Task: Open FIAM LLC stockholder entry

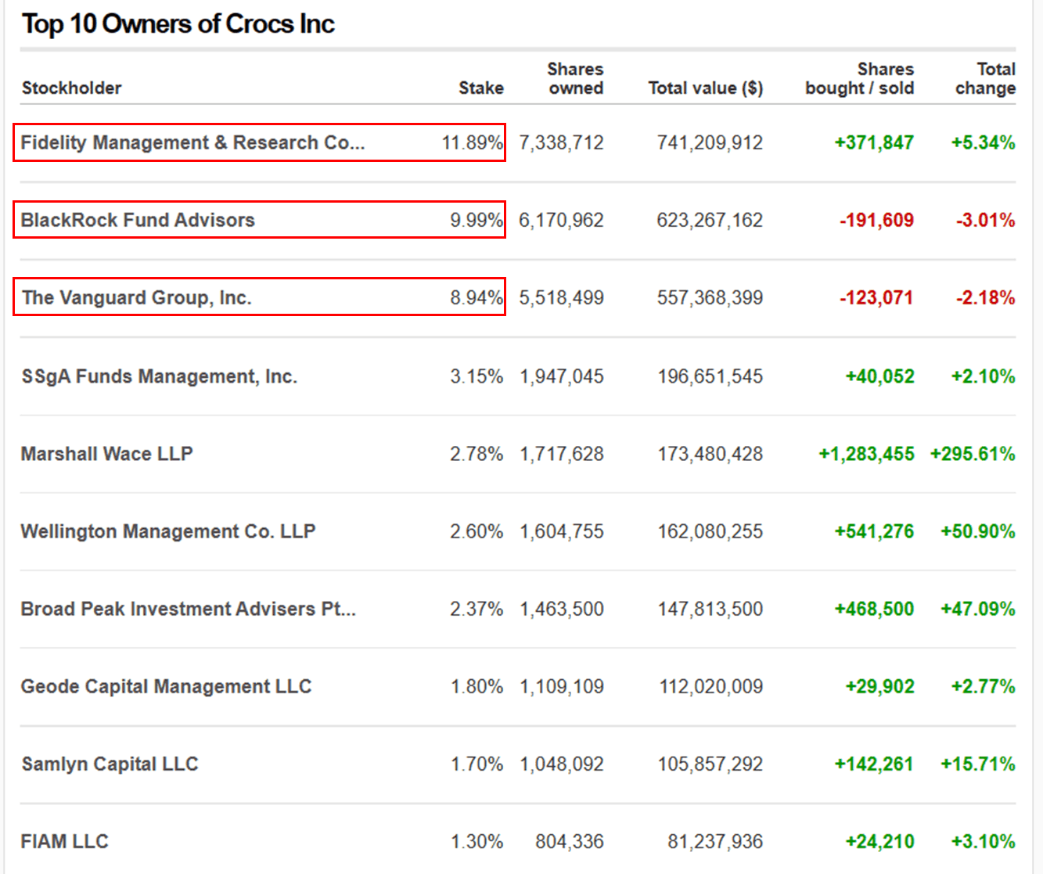Action: pyautogui.click(x=64, y=841)
